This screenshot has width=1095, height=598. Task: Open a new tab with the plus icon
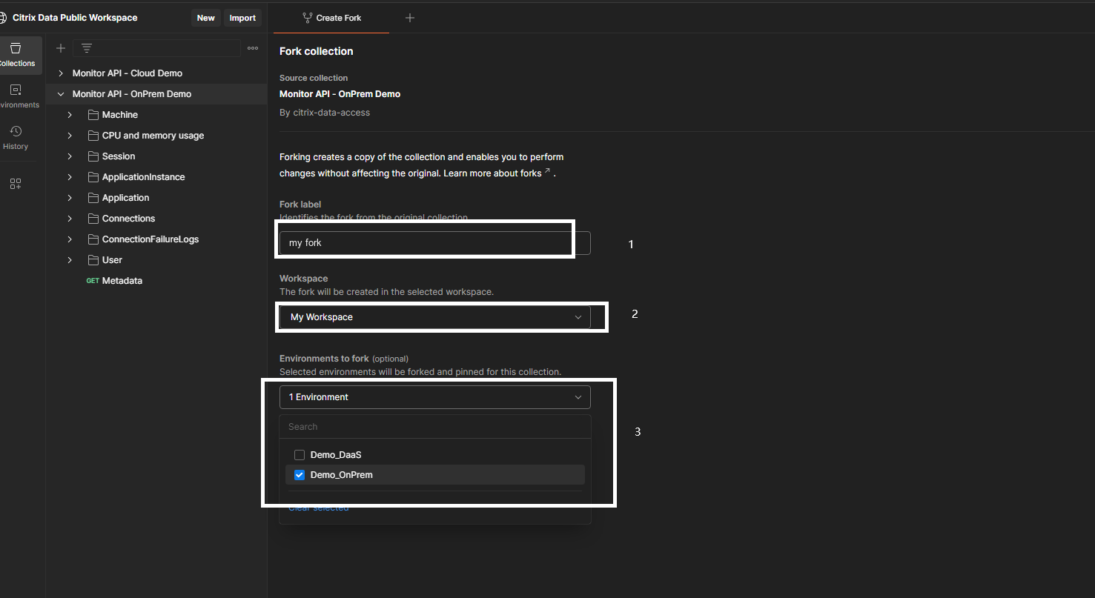(x=410, y=18)
